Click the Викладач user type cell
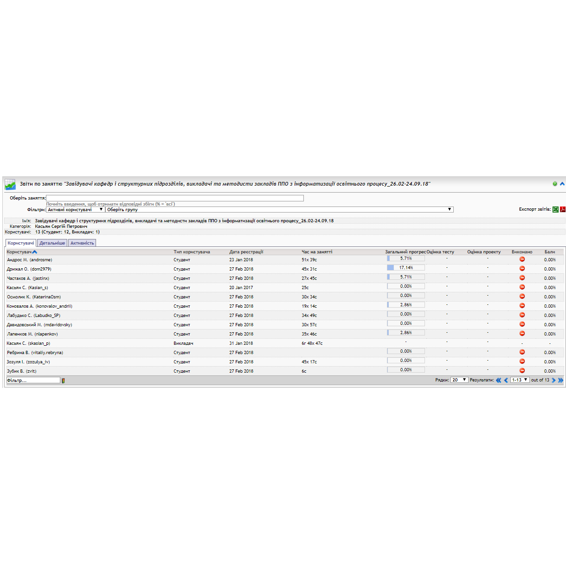 click(183, 343)
